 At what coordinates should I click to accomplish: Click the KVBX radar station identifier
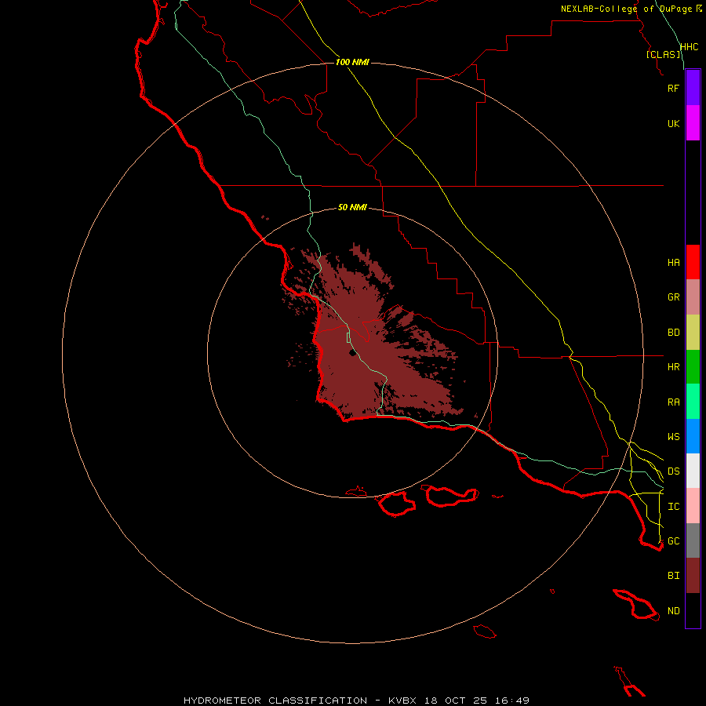coord(402,701)
